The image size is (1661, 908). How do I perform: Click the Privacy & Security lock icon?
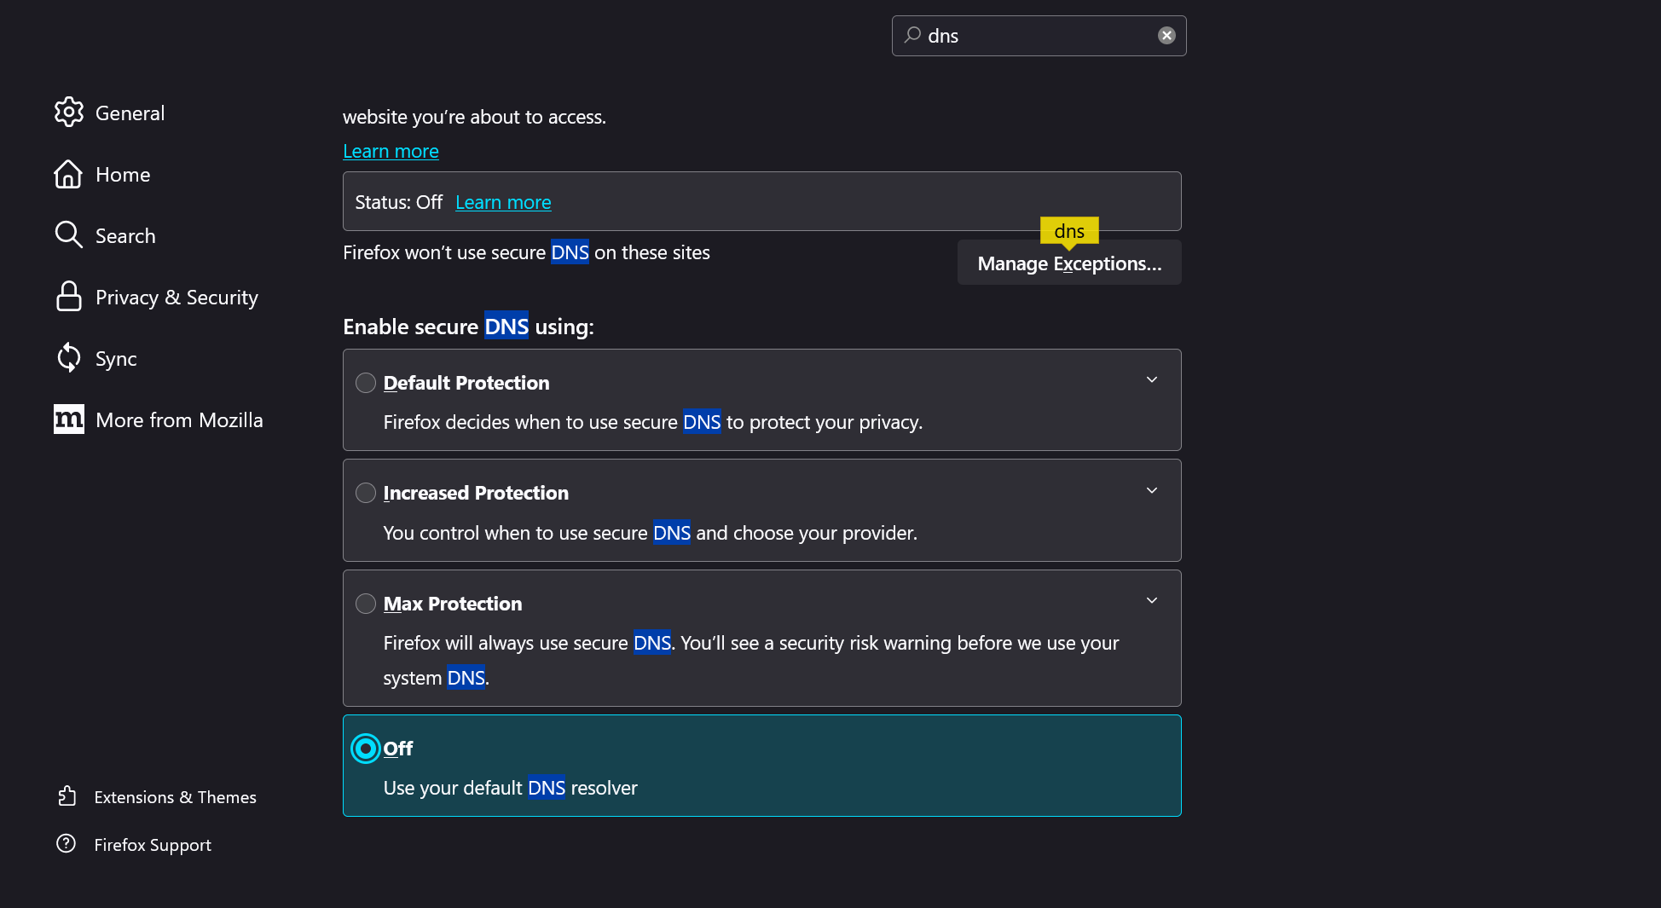pos(69,297)
